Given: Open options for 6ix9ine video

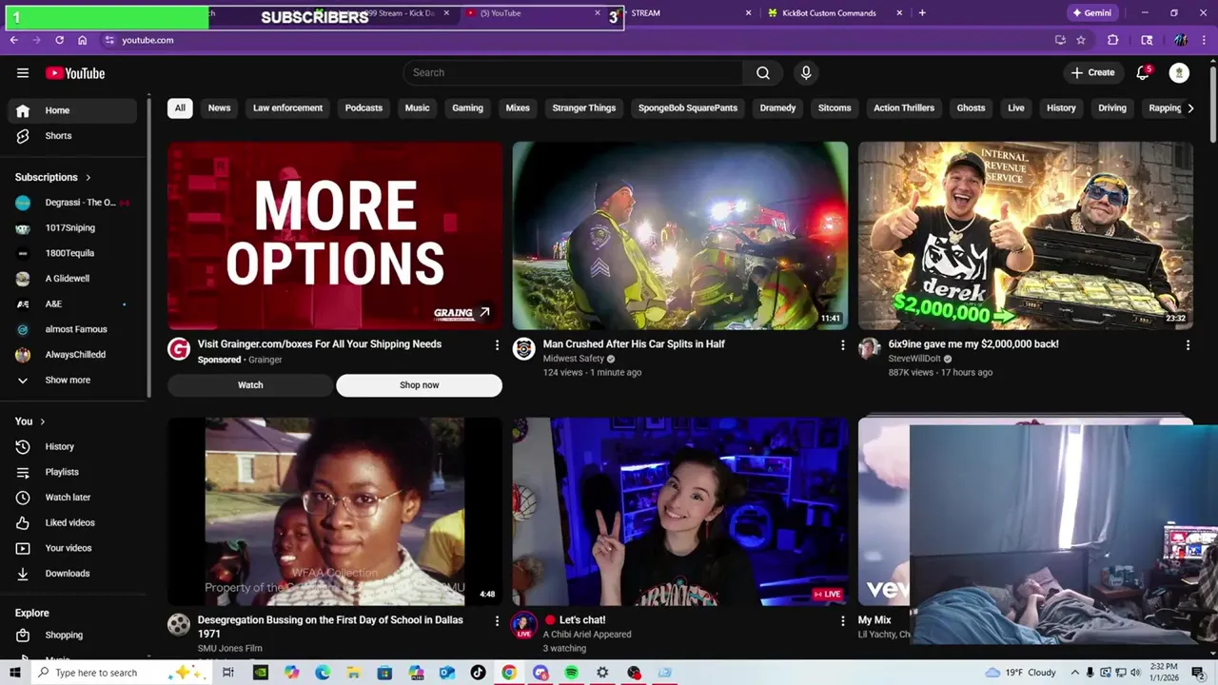Looking at the screenshot, I should [1188, 345].
